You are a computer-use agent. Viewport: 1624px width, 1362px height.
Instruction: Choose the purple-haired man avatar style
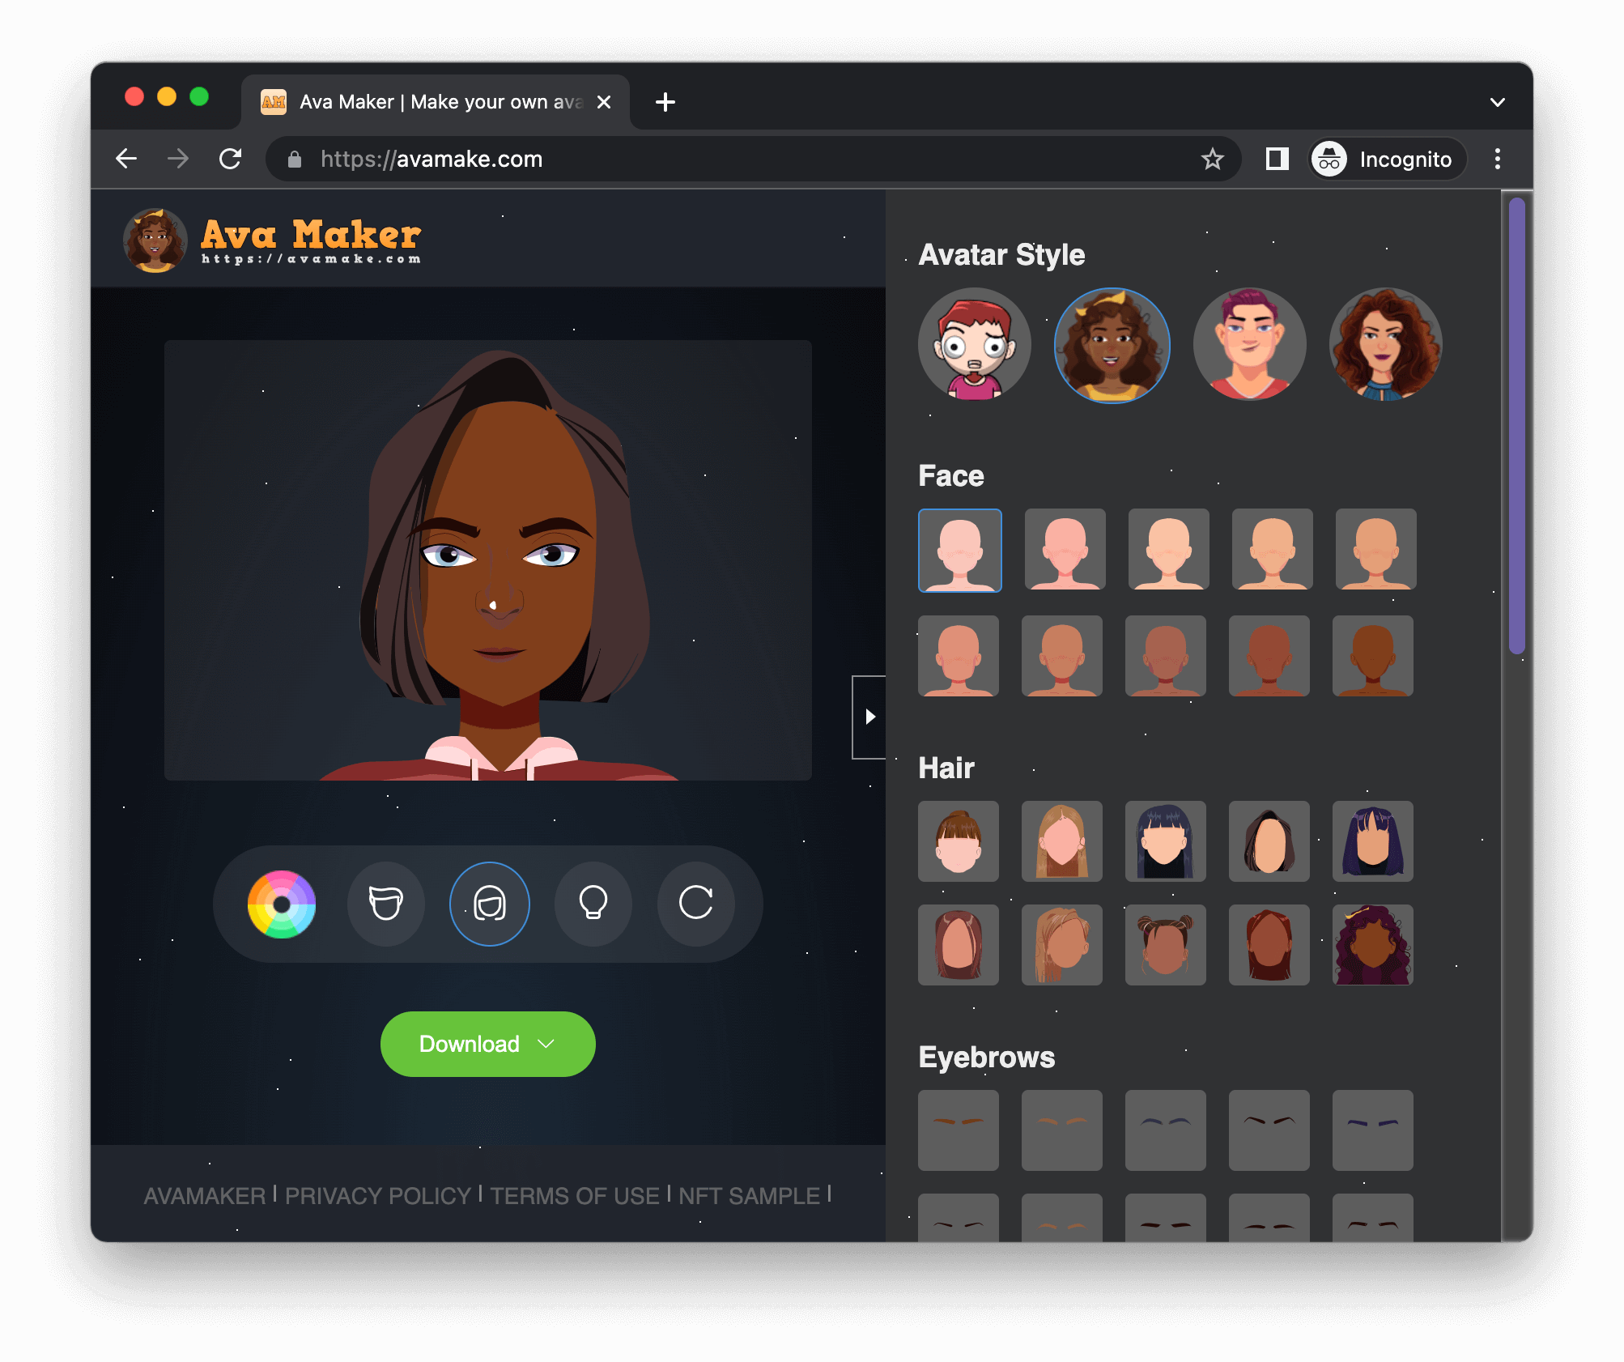click(1249, 344)
